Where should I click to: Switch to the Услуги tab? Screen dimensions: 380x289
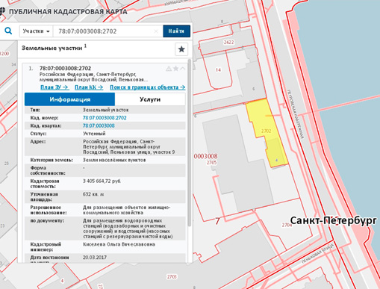(x=150, y=99)
